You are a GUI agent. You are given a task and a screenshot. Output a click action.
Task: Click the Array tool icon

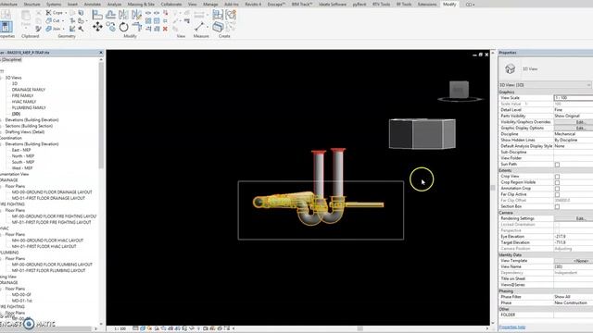click(148, 20)
